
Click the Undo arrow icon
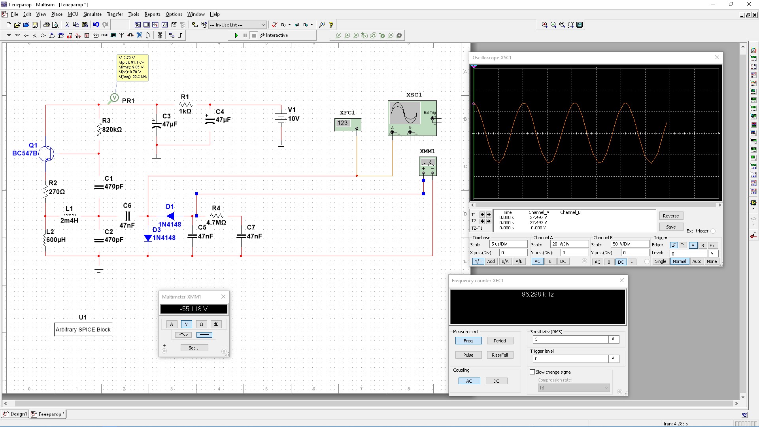tap(96, 25)
